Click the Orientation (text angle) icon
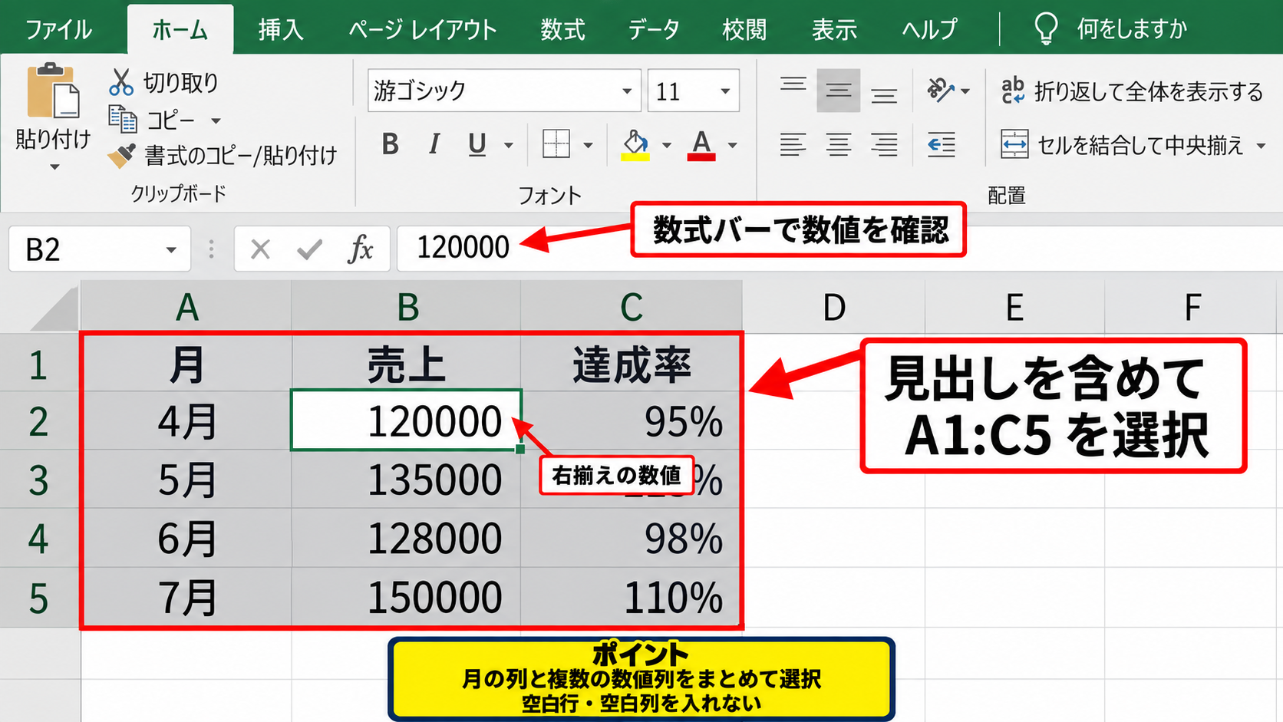1283x722 pixels. 940,91
